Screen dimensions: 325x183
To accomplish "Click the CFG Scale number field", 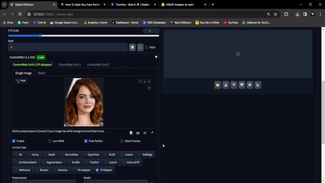I will point(151,31).
